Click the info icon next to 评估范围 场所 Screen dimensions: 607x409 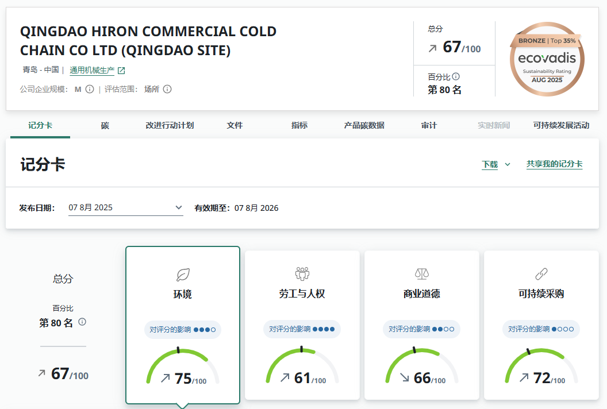coord(167,89)
